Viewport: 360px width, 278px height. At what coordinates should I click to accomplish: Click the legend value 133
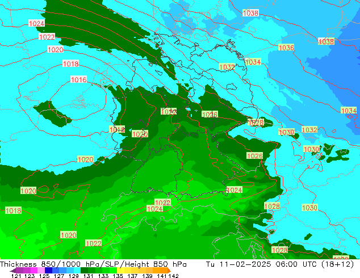pyautogui.click(x=103, y=276)
